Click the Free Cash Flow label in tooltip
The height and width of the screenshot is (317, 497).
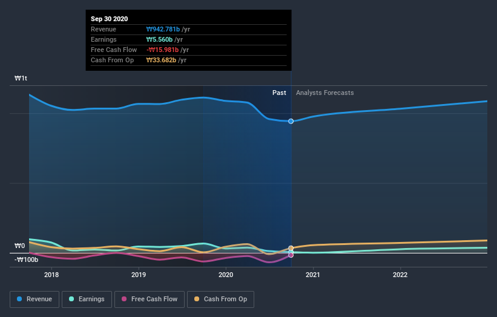point(114,50)
